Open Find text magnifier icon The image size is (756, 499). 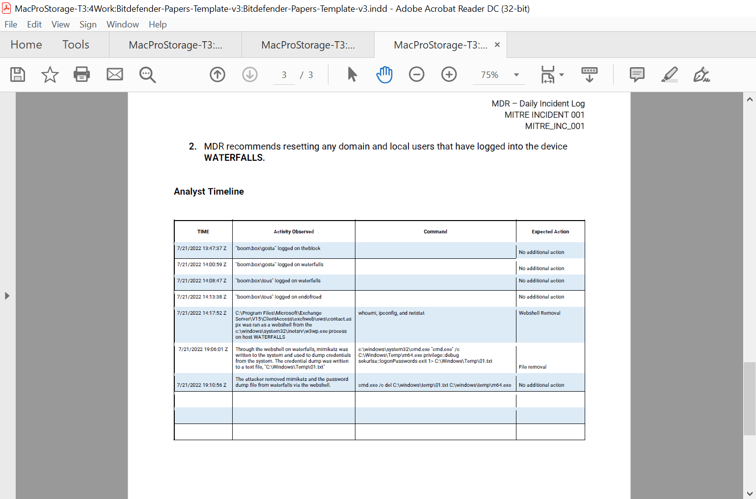pyautogui.click(x=147, y=75)
